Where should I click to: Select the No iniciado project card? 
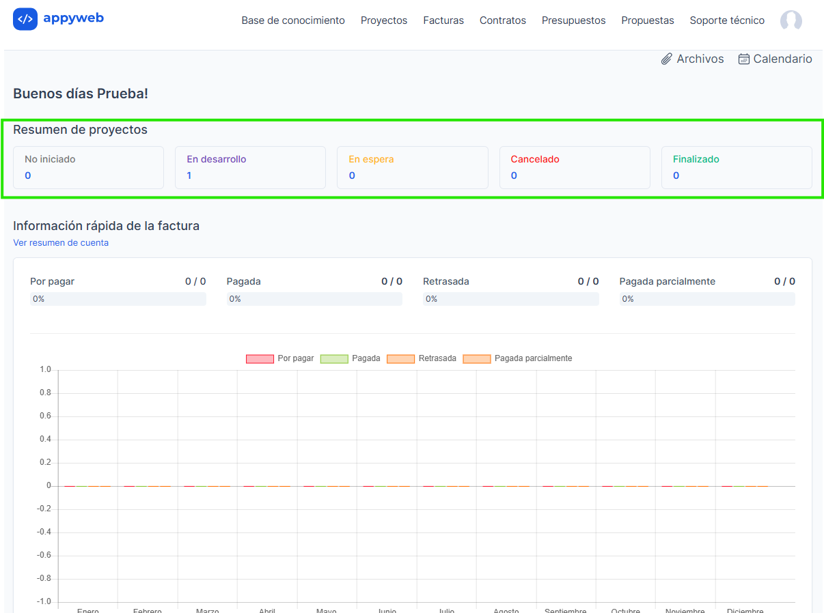click(88, 167)
